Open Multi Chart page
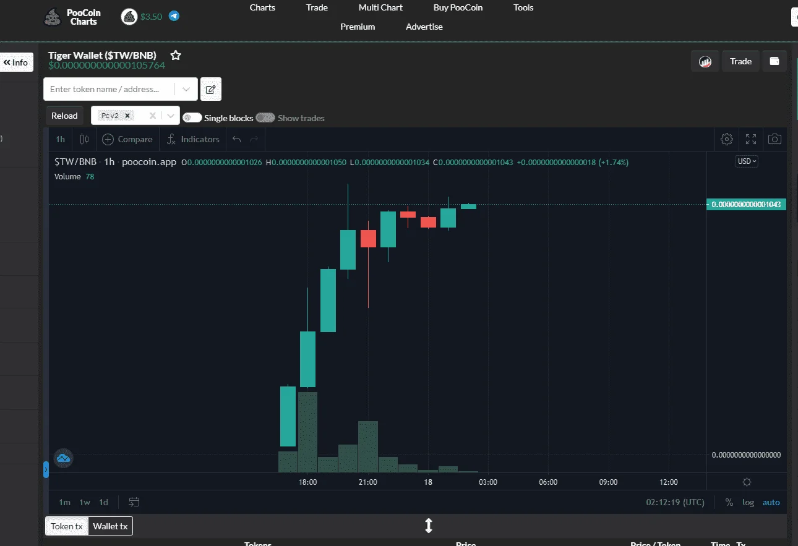This screenshot has height=546, width=798. [x=380, y=7]
